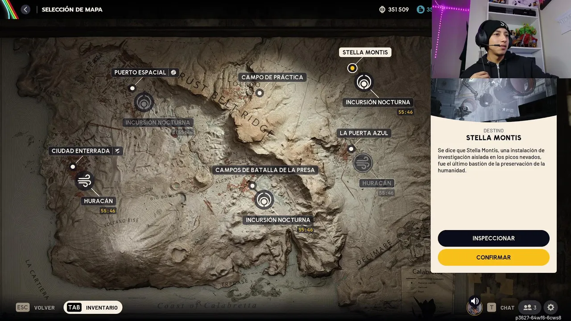This screenshot has height=321, width=571.
Task: Select the Ciudad Enterrada label
Action: (86, 151)
